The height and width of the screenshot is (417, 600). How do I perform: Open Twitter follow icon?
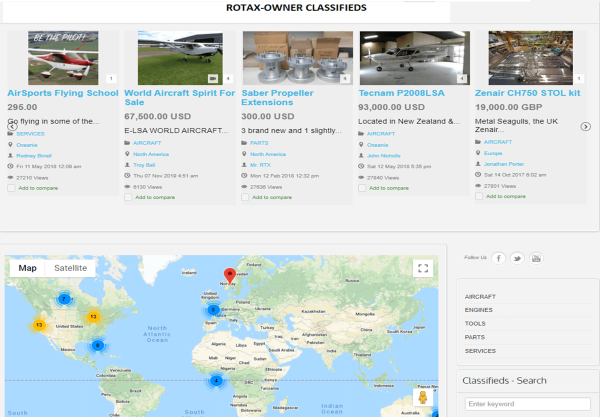pyautogui.click(x=517, y=258)
